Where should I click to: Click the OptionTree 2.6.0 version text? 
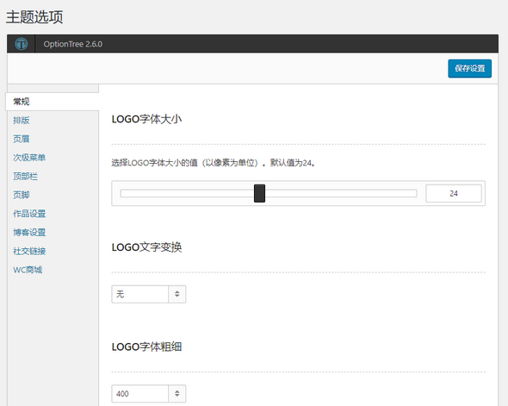[73, 44]
